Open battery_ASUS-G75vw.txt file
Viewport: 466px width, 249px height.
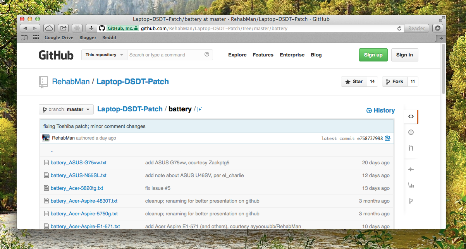(79, 163)
